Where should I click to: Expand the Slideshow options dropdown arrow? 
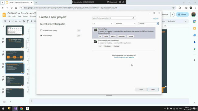(x=172, y=14)
